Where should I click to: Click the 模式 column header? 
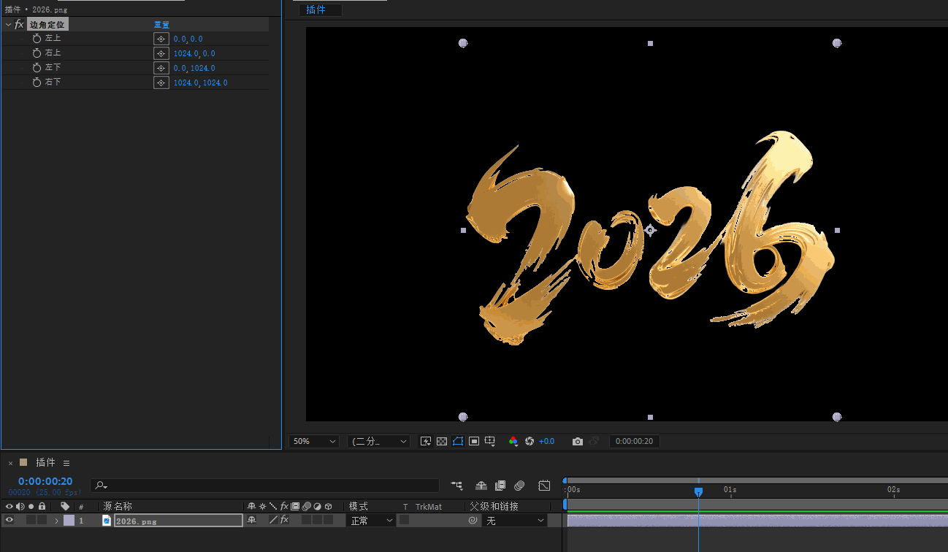coord(359,506)
